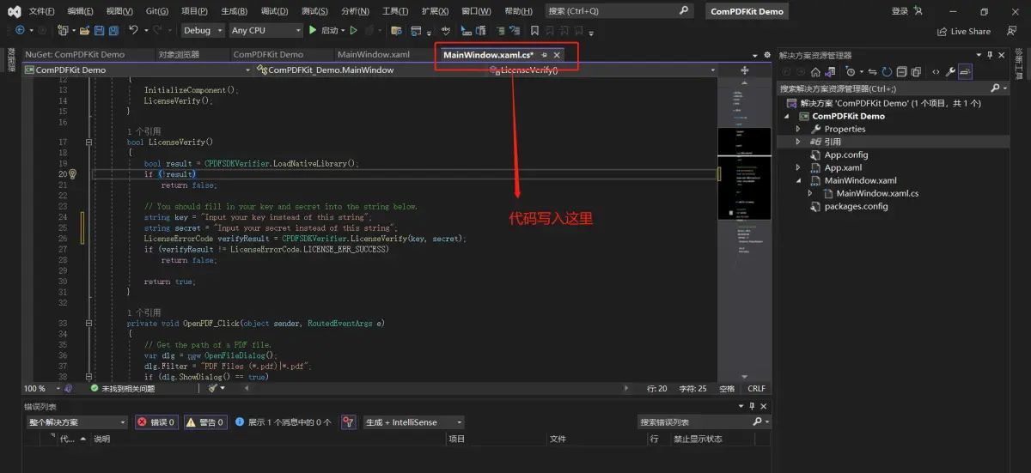Save the current file via toolbar icon

99,30
